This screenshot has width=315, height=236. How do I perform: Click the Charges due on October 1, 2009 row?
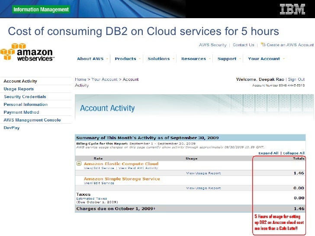click(x=190, y=209)
